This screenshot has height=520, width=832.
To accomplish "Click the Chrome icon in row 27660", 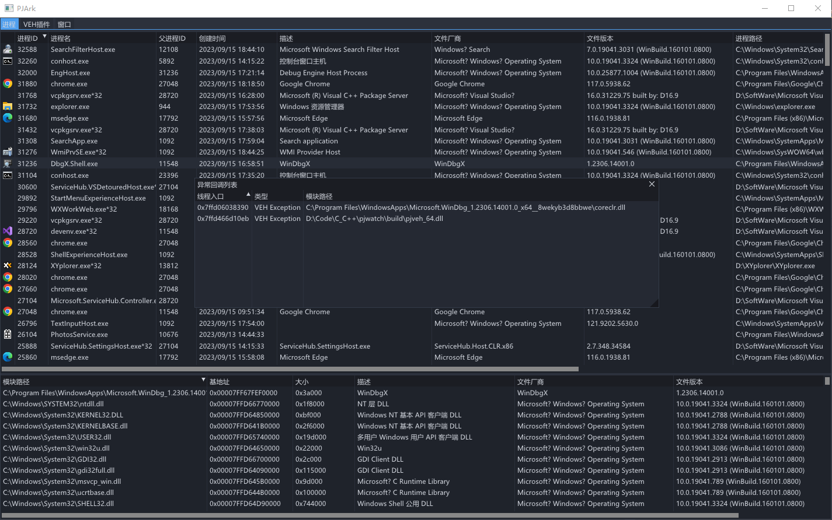I will pyautogui.click(x=8, y=289).
